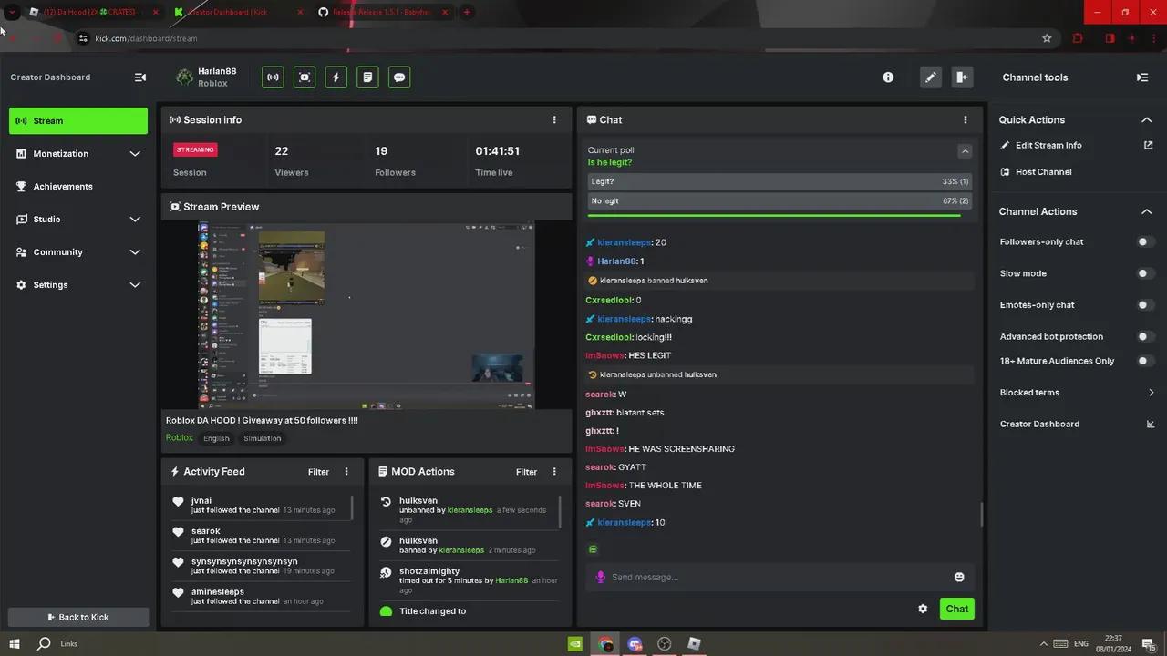Click jvnai in Activity Feed

pos(201,500)
